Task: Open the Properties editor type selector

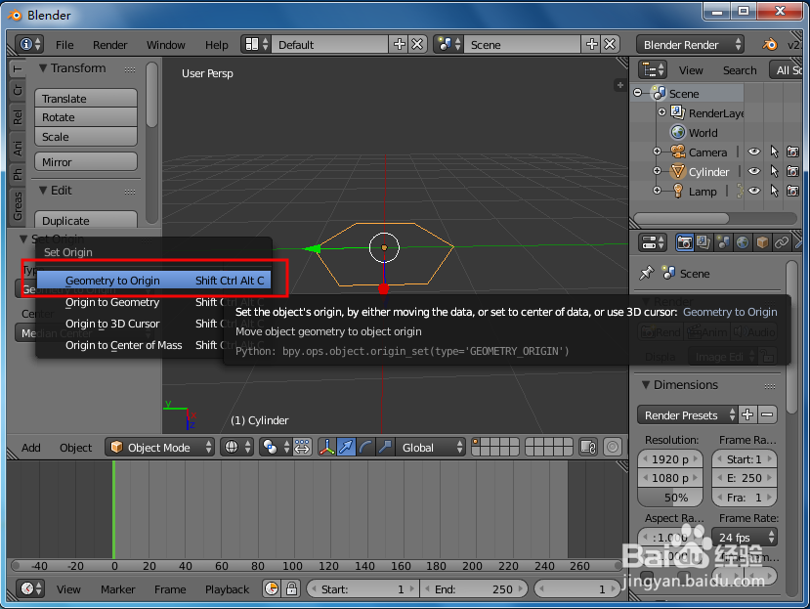Action: point(653,242)
